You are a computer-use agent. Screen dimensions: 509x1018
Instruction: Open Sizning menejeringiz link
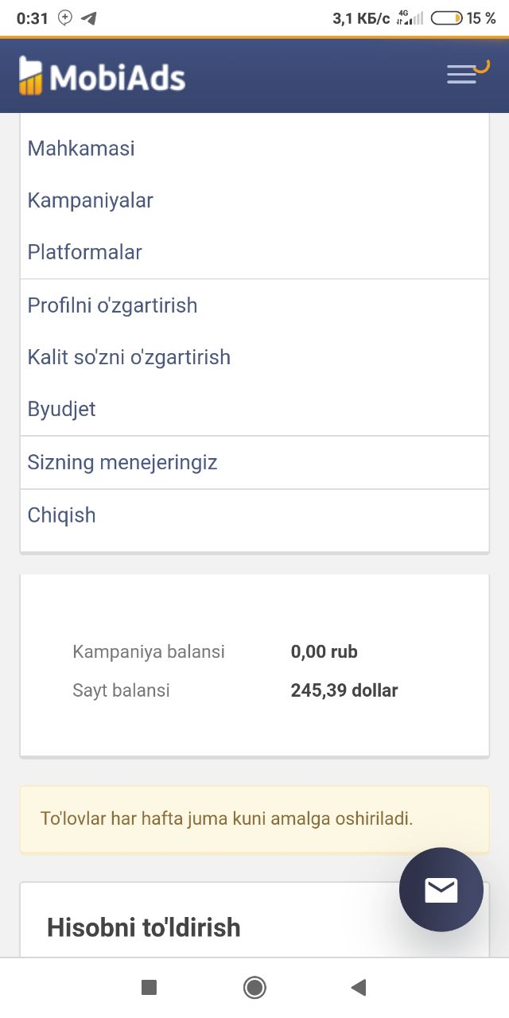click(122, 462)
